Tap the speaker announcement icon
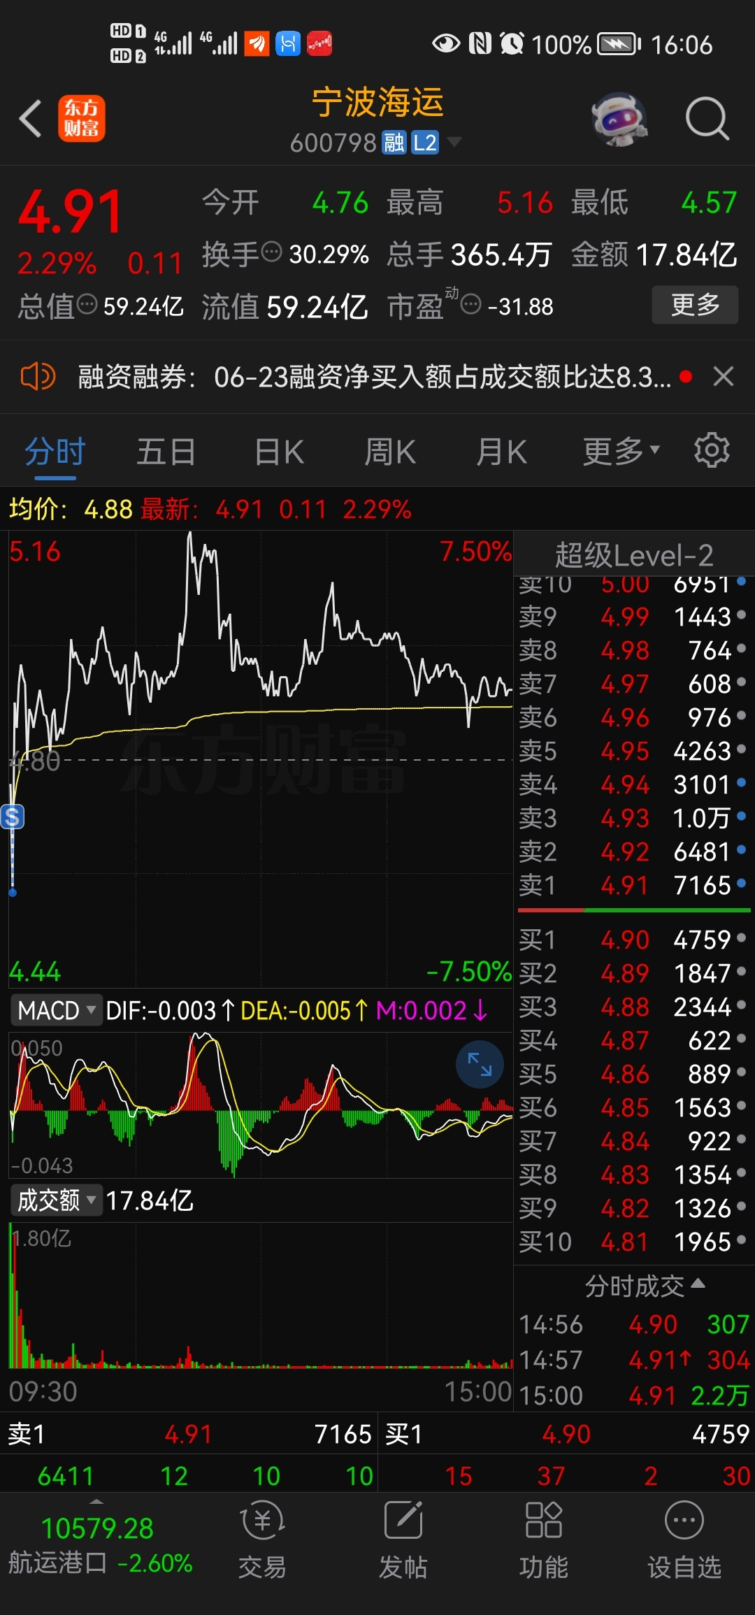The height and width of the screenshot is (1615, 755). pyautogui.click(x=38, y=377)
